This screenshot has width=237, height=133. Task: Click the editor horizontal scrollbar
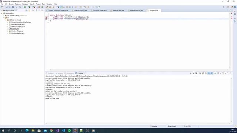[x=139, y=70]
